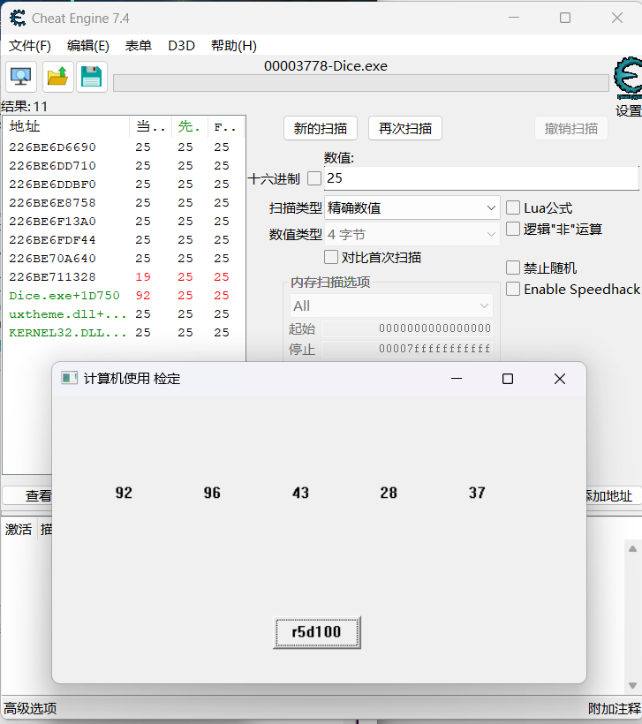Open 高级选项 at the bottom
Viewport: 642px width, 724px height.
31,708
